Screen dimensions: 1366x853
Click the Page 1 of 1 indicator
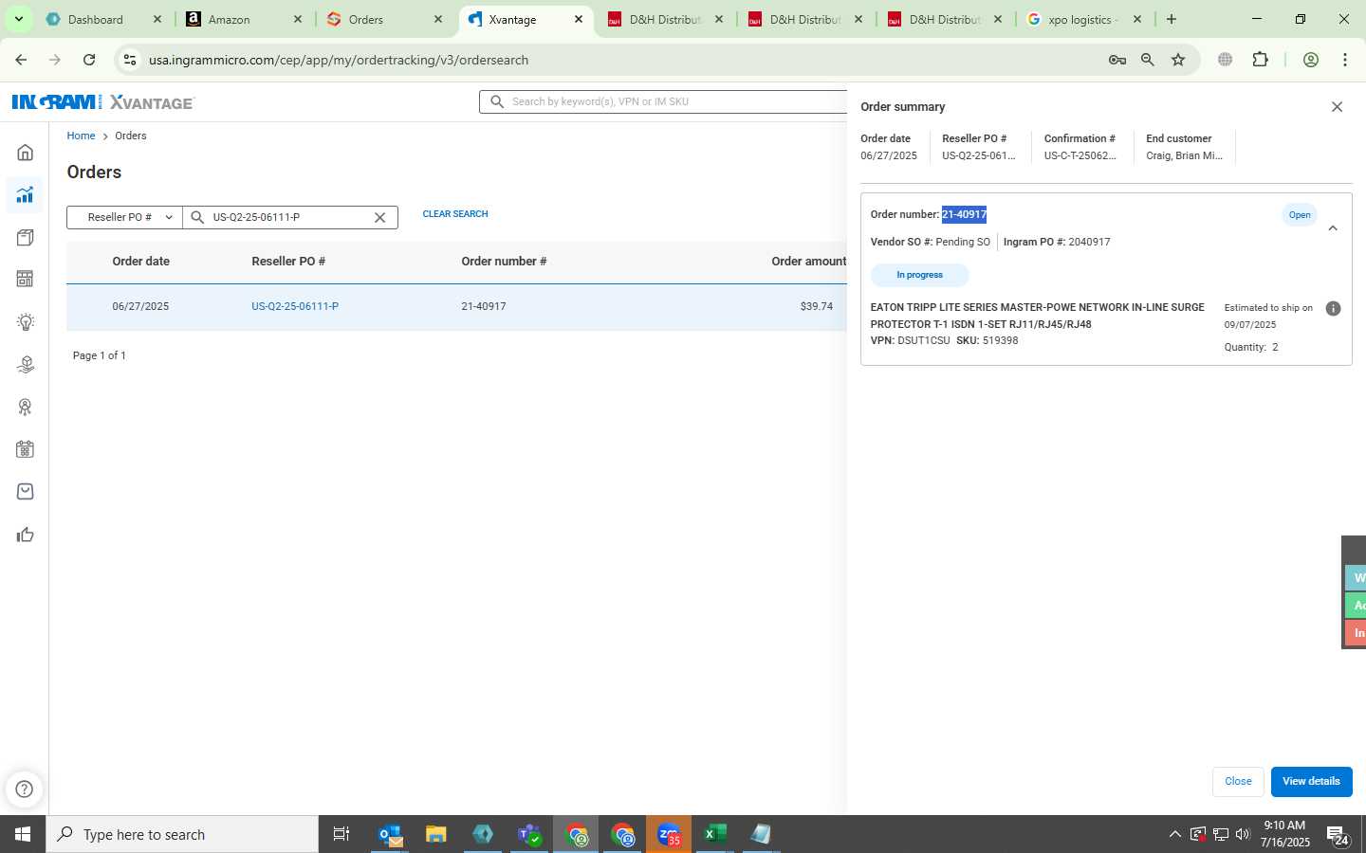coord(100,355)
